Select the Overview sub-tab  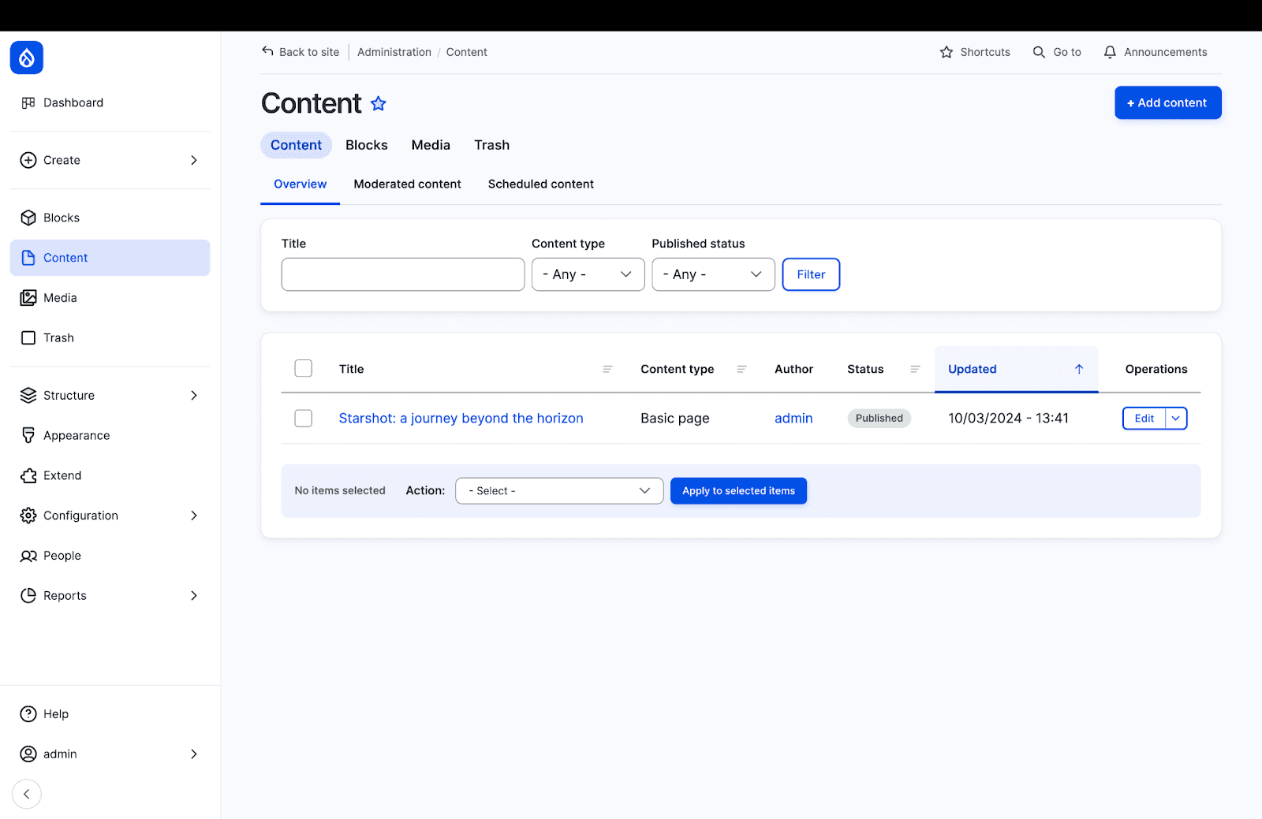coord(301,184)
